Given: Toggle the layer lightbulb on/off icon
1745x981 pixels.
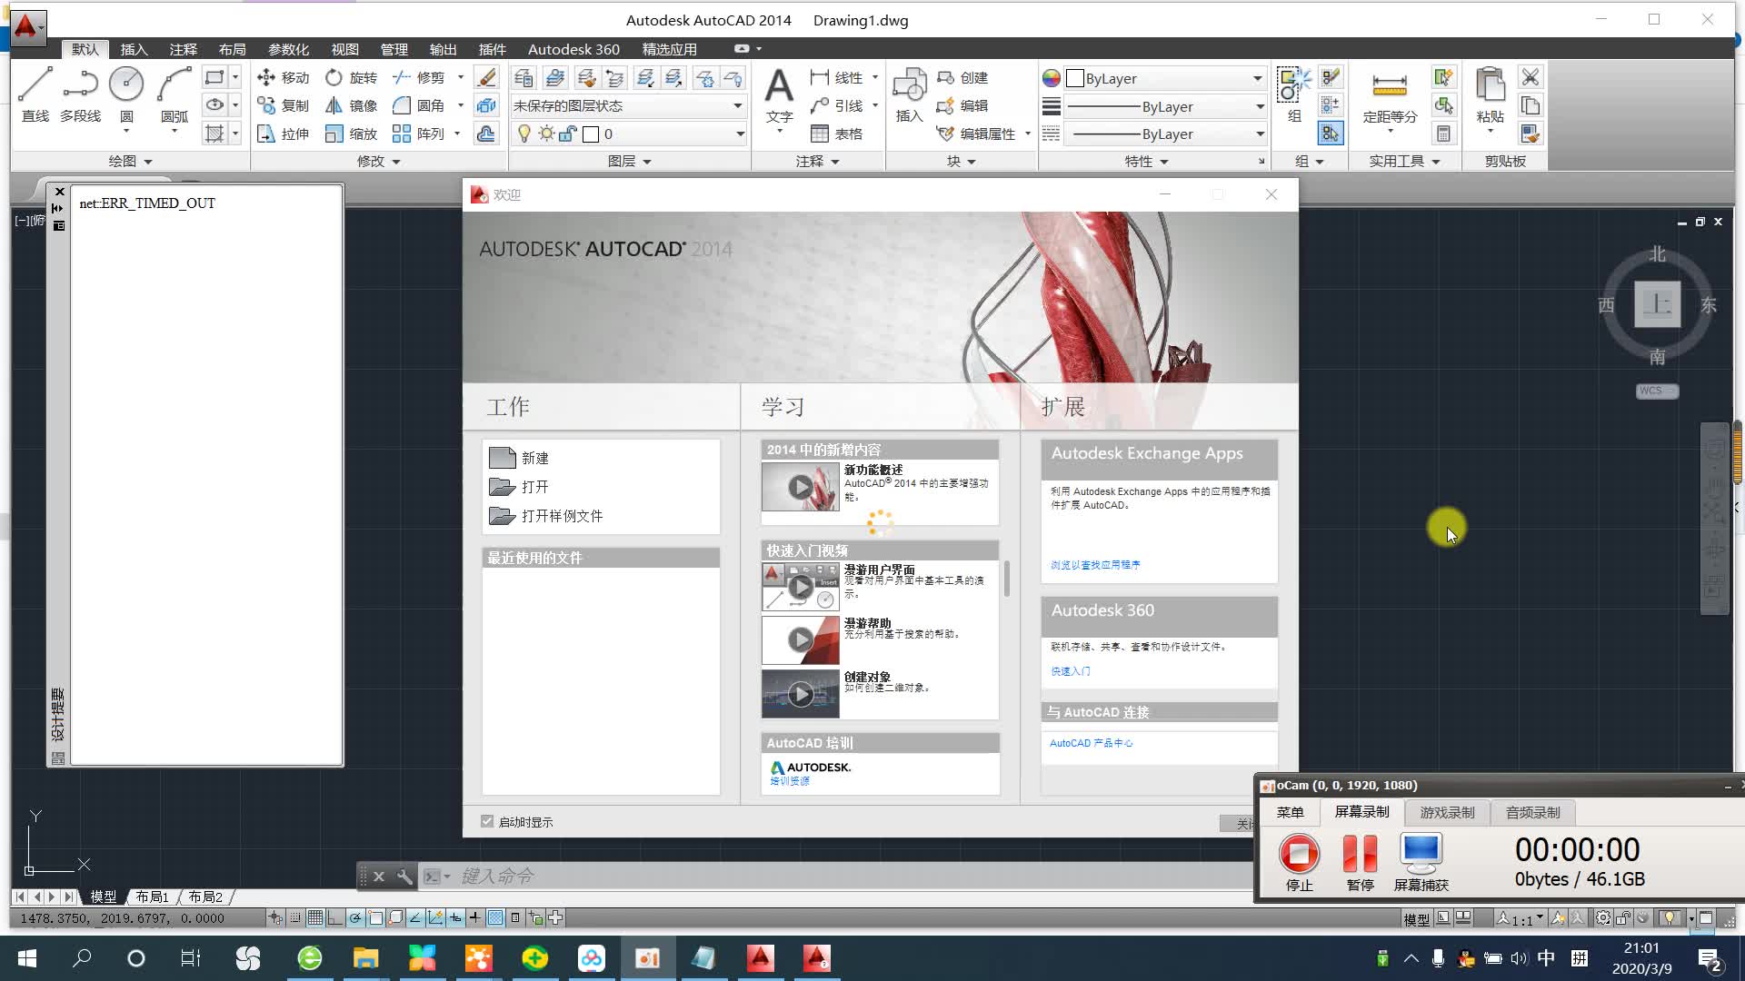Looking at the screenshot, I should coord(523,134).
